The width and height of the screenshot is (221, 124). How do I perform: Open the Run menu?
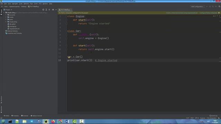coord(31,4)
